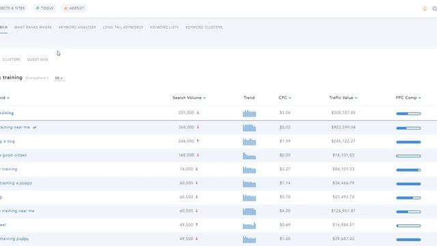Screen dimensions: 437x246
Task: Open Keyword Clusters tab
Action: click(x=204, y=27)
